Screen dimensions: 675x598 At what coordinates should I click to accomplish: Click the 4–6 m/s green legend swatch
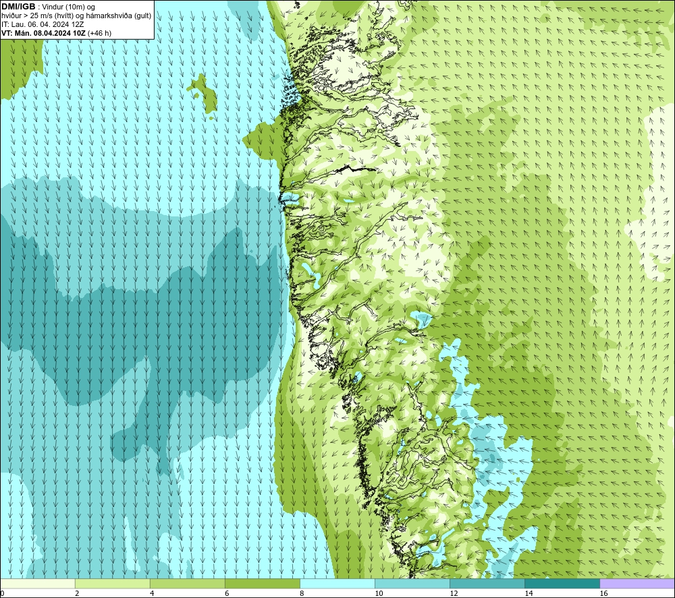188,584
